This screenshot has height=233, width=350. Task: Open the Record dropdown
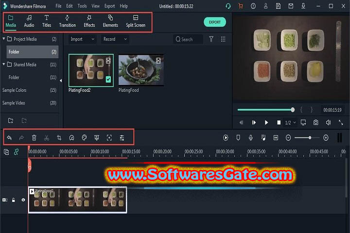tap(115, 39)
